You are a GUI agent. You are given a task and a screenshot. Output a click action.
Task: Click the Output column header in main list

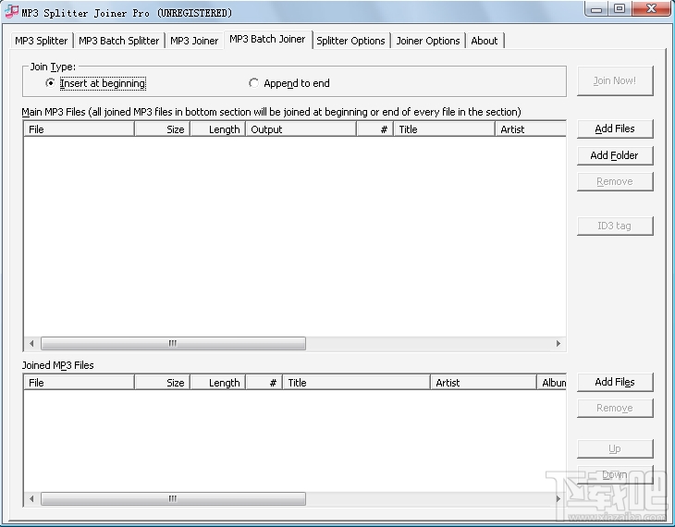pos(301,129)
